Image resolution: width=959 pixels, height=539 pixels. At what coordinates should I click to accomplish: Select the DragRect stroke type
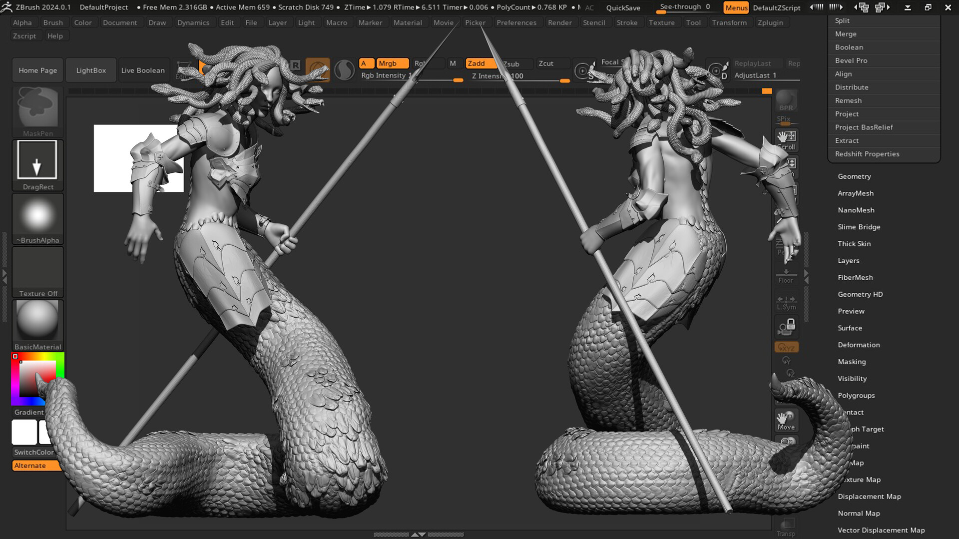tap(38, 165)
